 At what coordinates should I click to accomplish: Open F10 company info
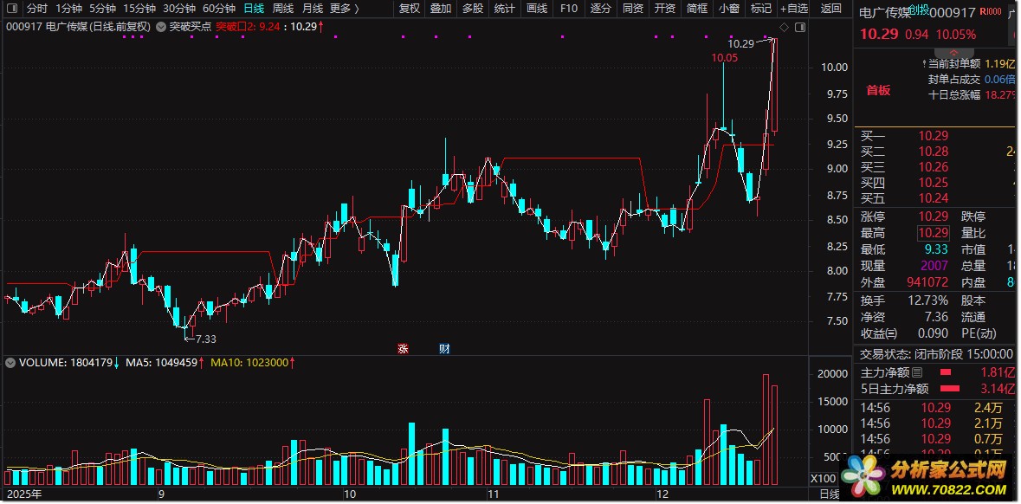tap(568, 9)
